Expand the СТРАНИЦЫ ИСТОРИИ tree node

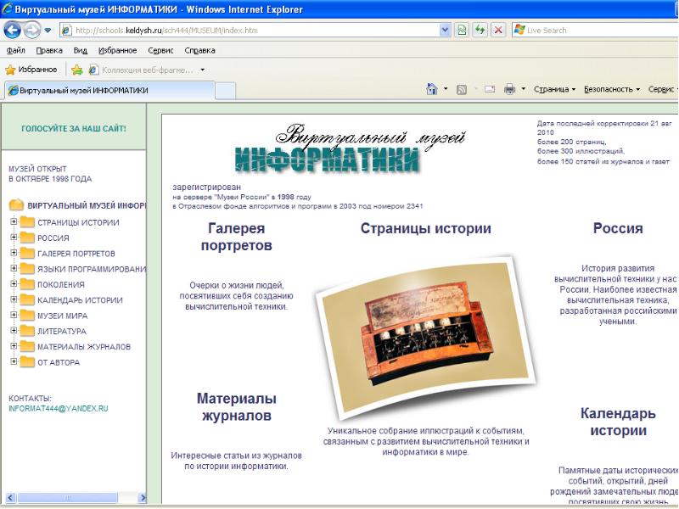[x=14, y=222]
